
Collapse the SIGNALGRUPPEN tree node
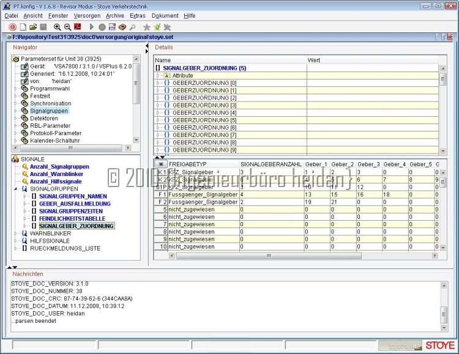coord(16,189)
